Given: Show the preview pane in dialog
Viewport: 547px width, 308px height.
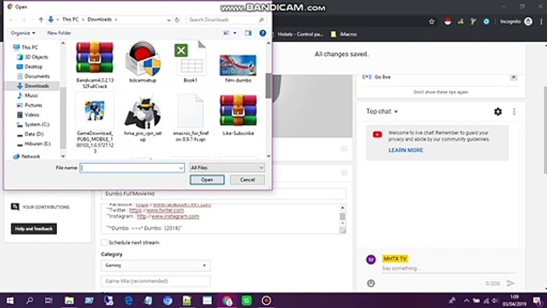Looking at the screenshot, I should 248,33.
